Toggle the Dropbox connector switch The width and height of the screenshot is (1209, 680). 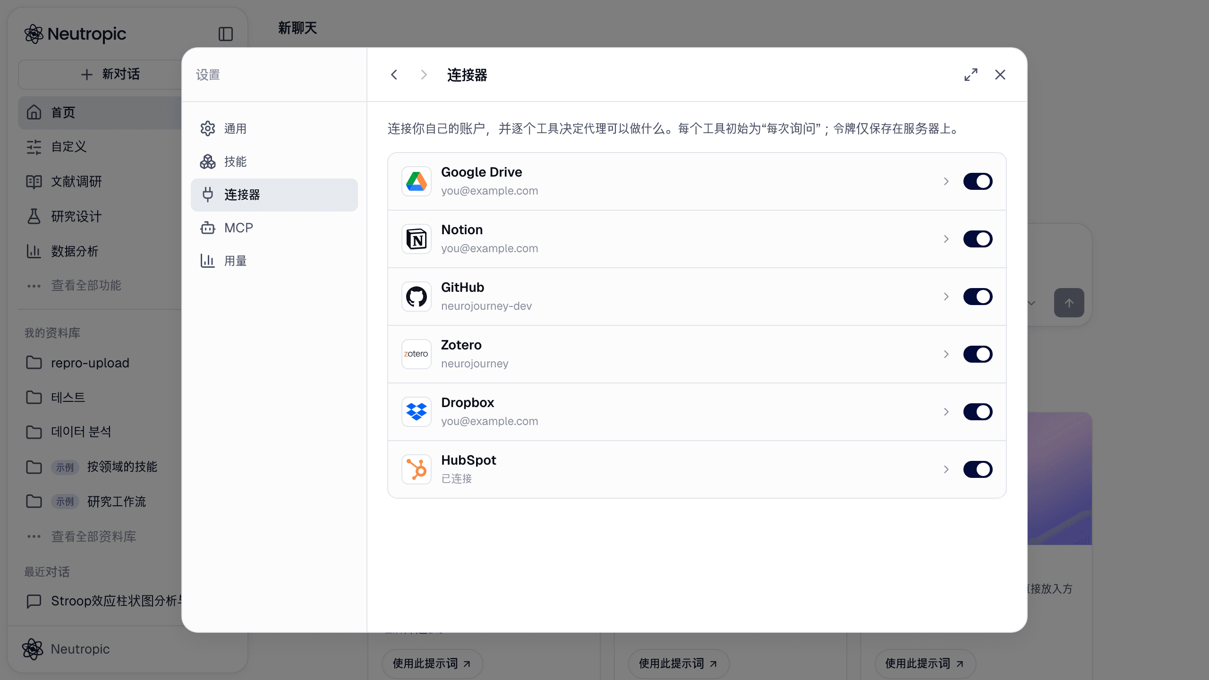coord(978,412)
